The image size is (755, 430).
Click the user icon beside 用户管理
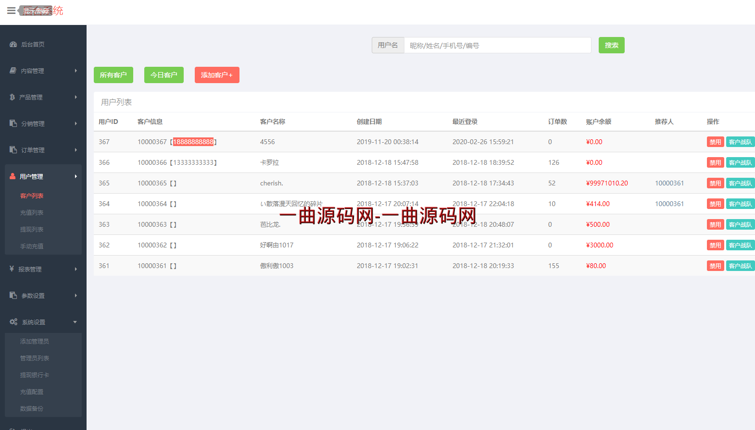pyautogui.click(x=13, y=176)
